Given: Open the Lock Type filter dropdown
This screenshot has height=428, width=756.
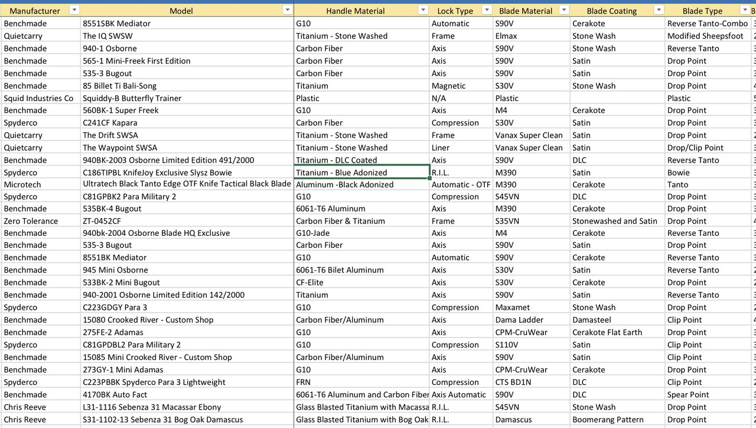Looking at the screenshot, I should coord(487,10).
